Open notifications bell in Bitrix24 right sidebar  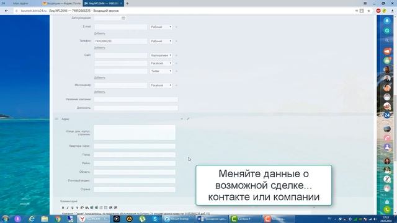387,20
